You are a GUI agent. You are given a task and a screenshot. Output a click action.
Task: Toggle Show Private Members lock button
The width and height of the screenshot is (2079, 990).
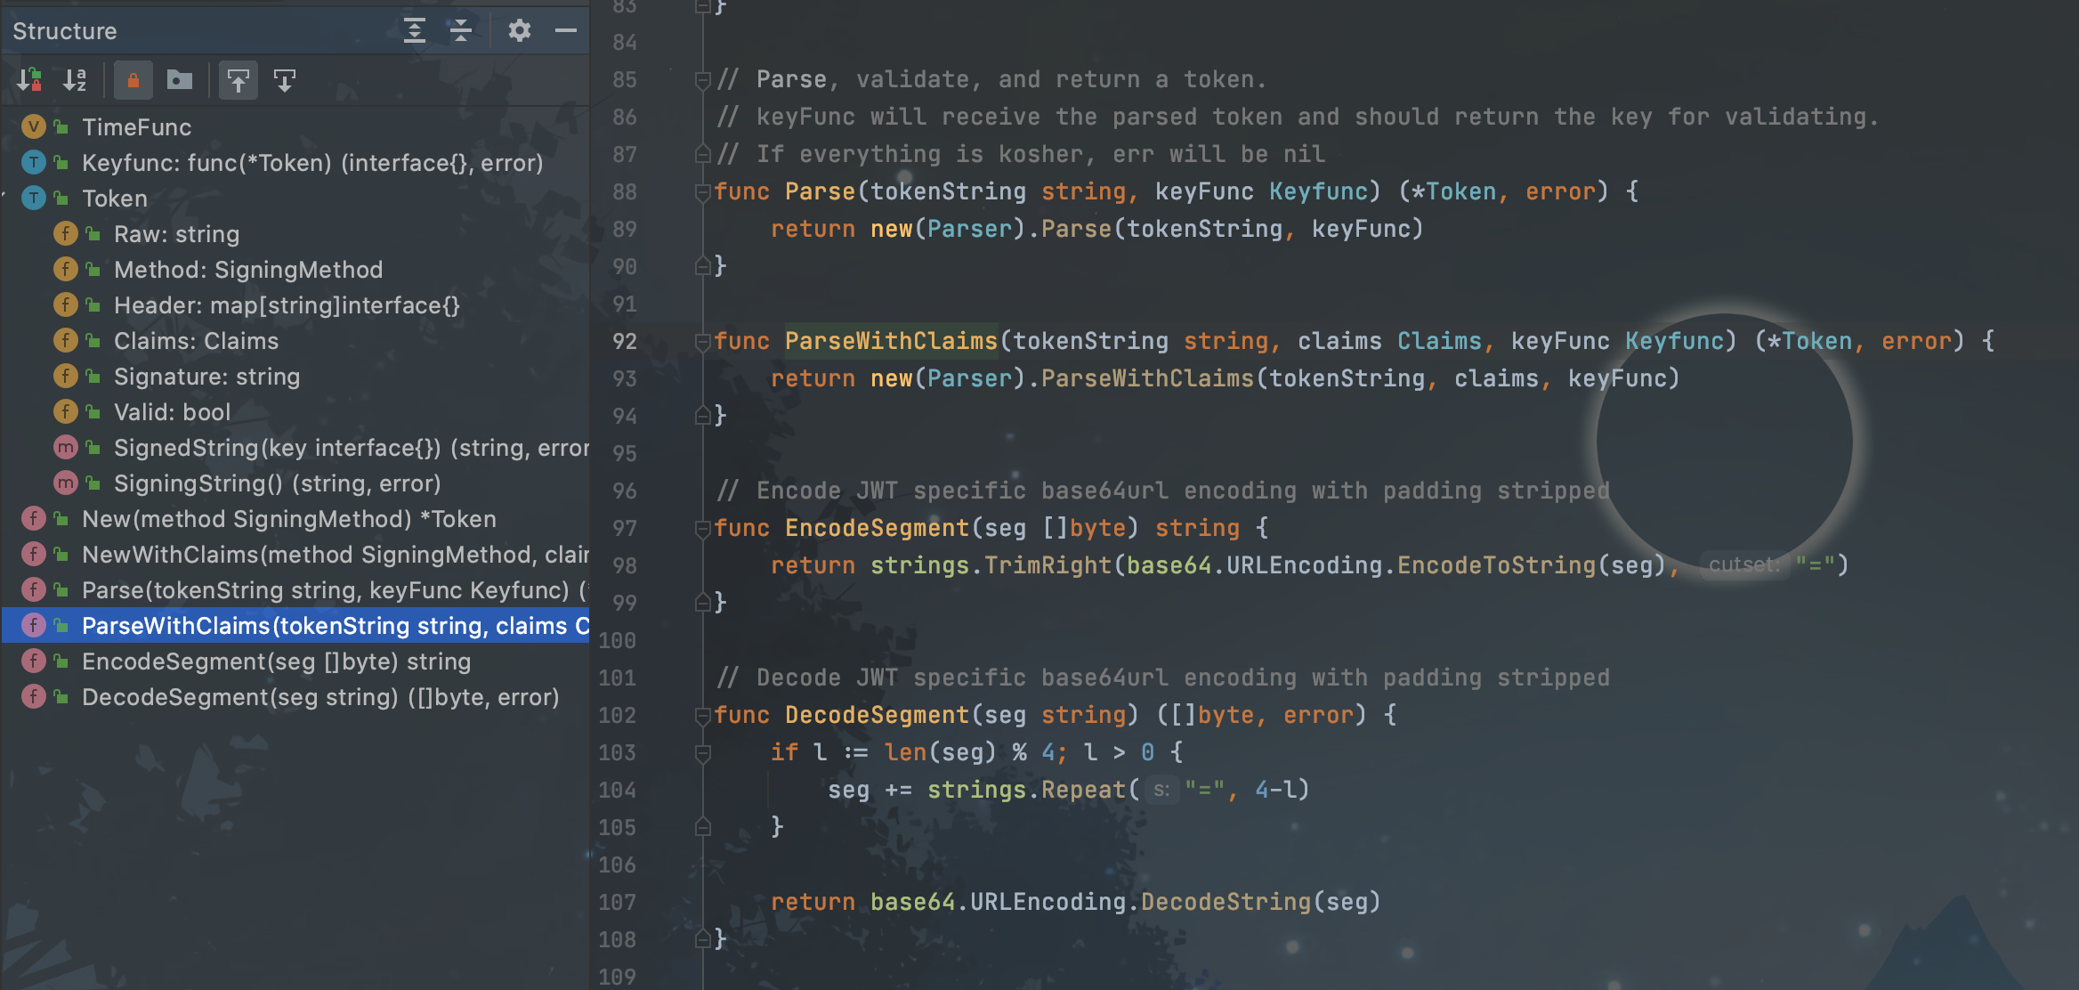point(133,80)
